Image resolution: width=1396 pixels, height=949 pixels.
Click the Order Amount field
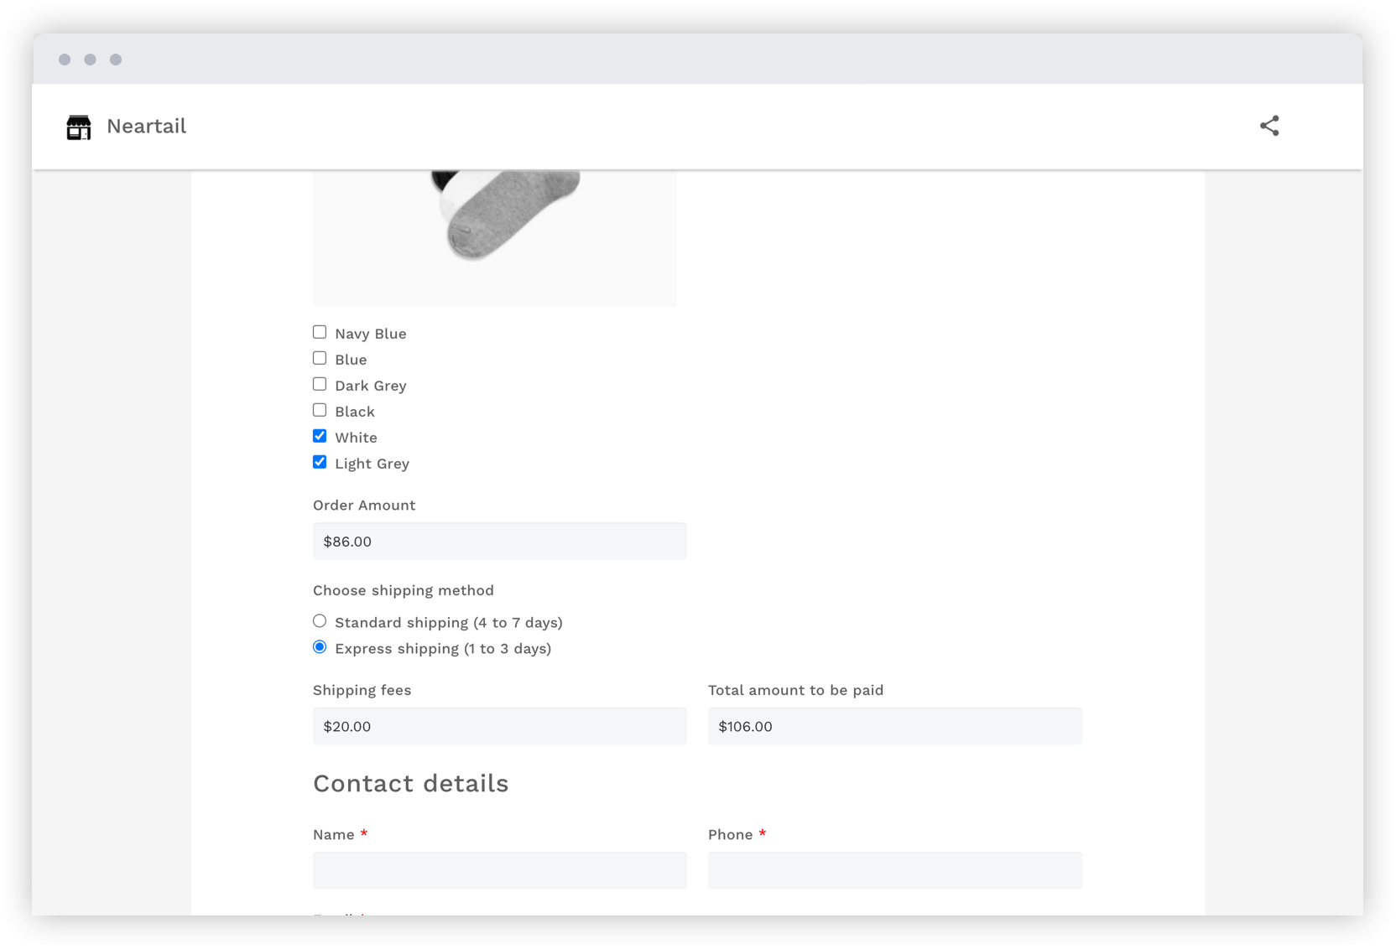point(499,542)
